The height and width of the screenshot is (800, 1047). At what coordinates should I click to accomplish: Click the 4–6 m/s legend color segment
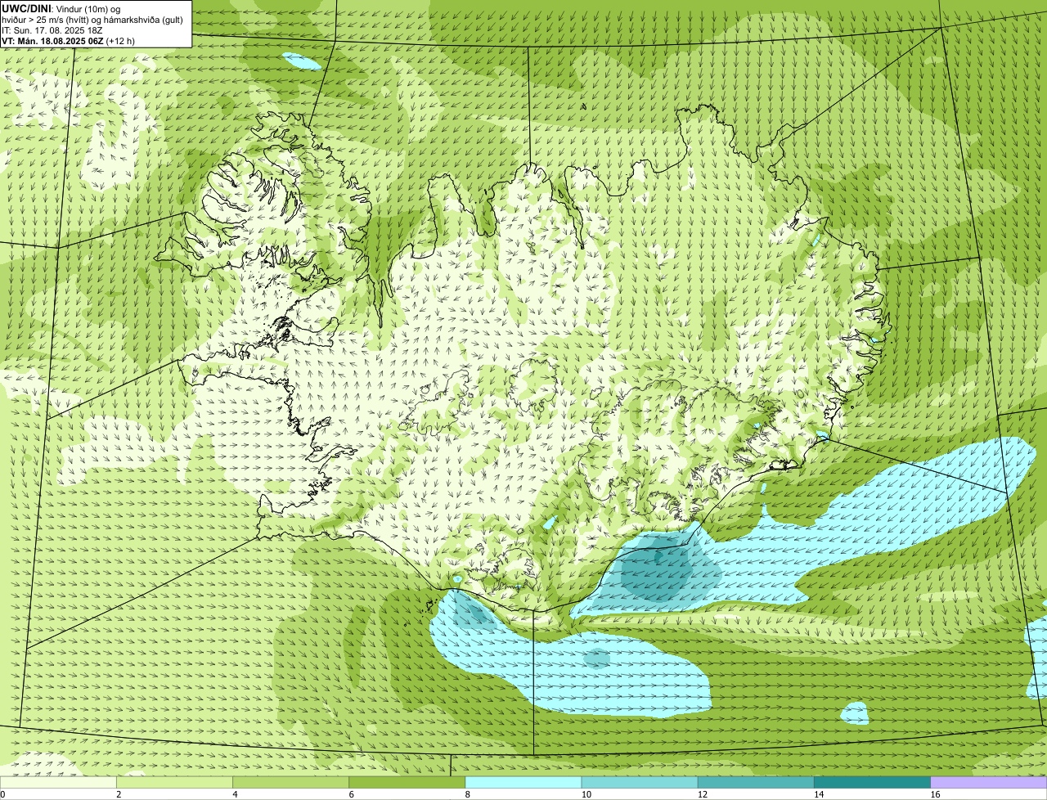click(290, 782)
